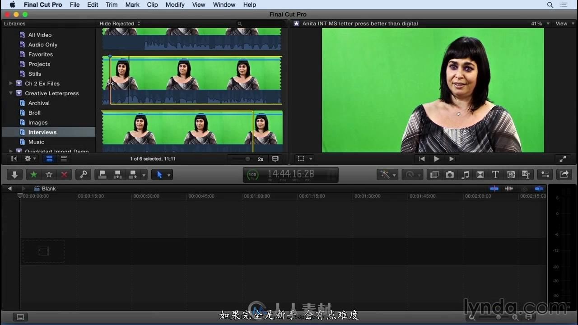The height and width of the screenshot is (325, 578).
Task: Open the File menu
Action: point(75,5)
